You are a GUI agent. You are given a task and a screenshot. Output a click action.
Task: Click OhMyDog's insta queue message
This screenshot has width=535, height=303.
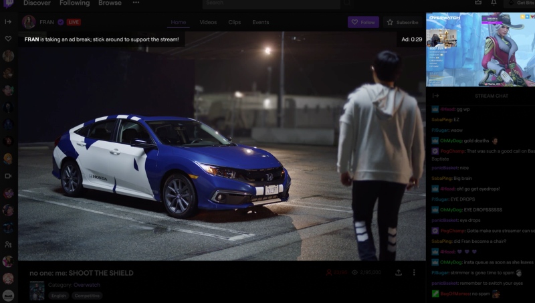[x=482, y=262]
